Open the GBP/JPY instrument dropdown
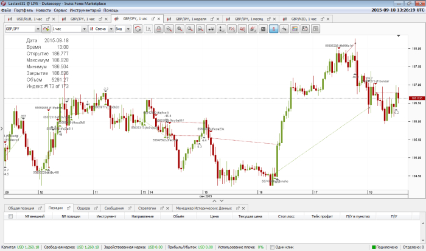 (38, 29)
